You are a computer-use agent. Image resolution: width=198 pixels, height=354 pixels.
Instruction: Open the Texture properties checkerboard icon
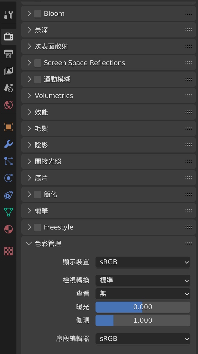[8, 251]
